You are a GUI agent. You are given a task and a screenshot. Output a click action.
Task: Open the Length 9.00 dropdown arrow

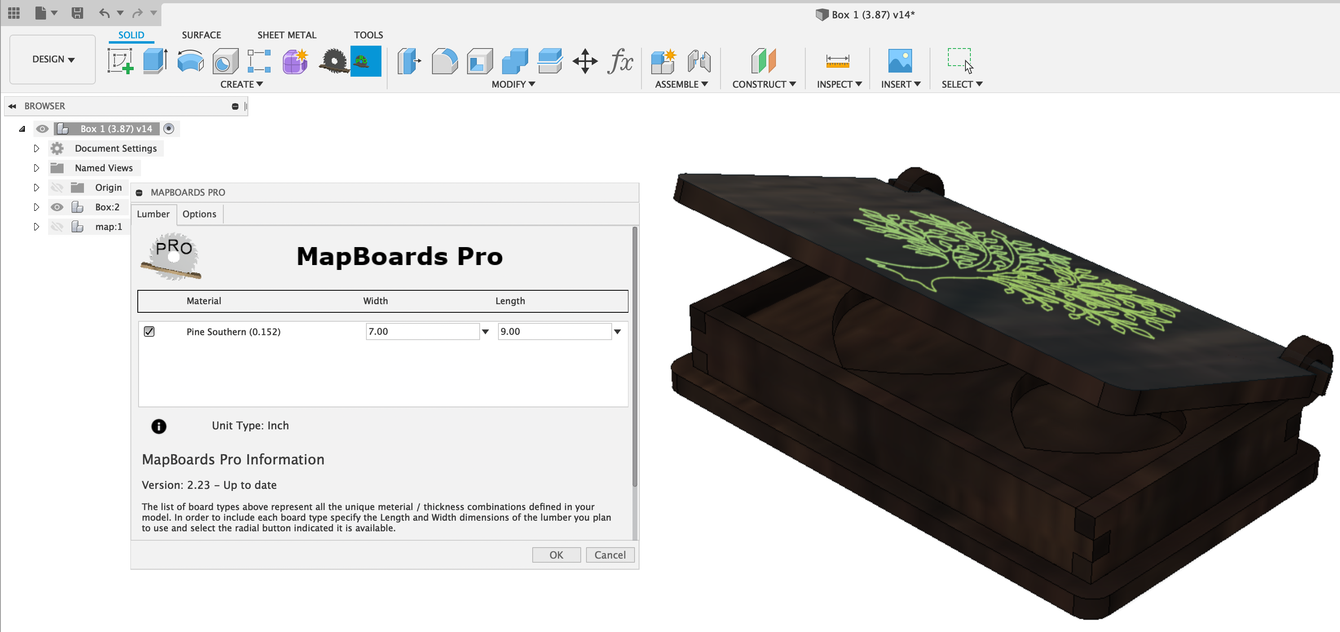[617, 331]
